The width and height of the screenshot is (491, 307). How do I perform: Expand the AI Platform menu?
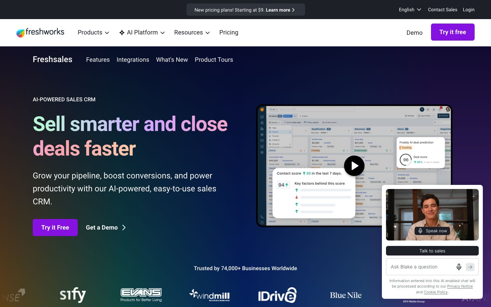click(x=142, y=32)
